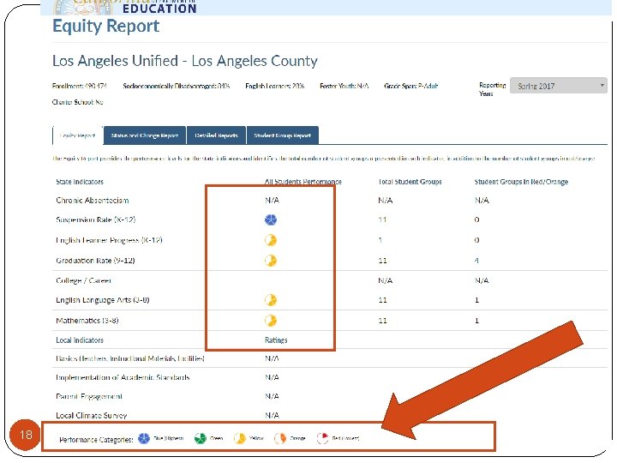Click English Learner Progress (K-12) label
The image size is (617, 463).
tap(109, 240)
